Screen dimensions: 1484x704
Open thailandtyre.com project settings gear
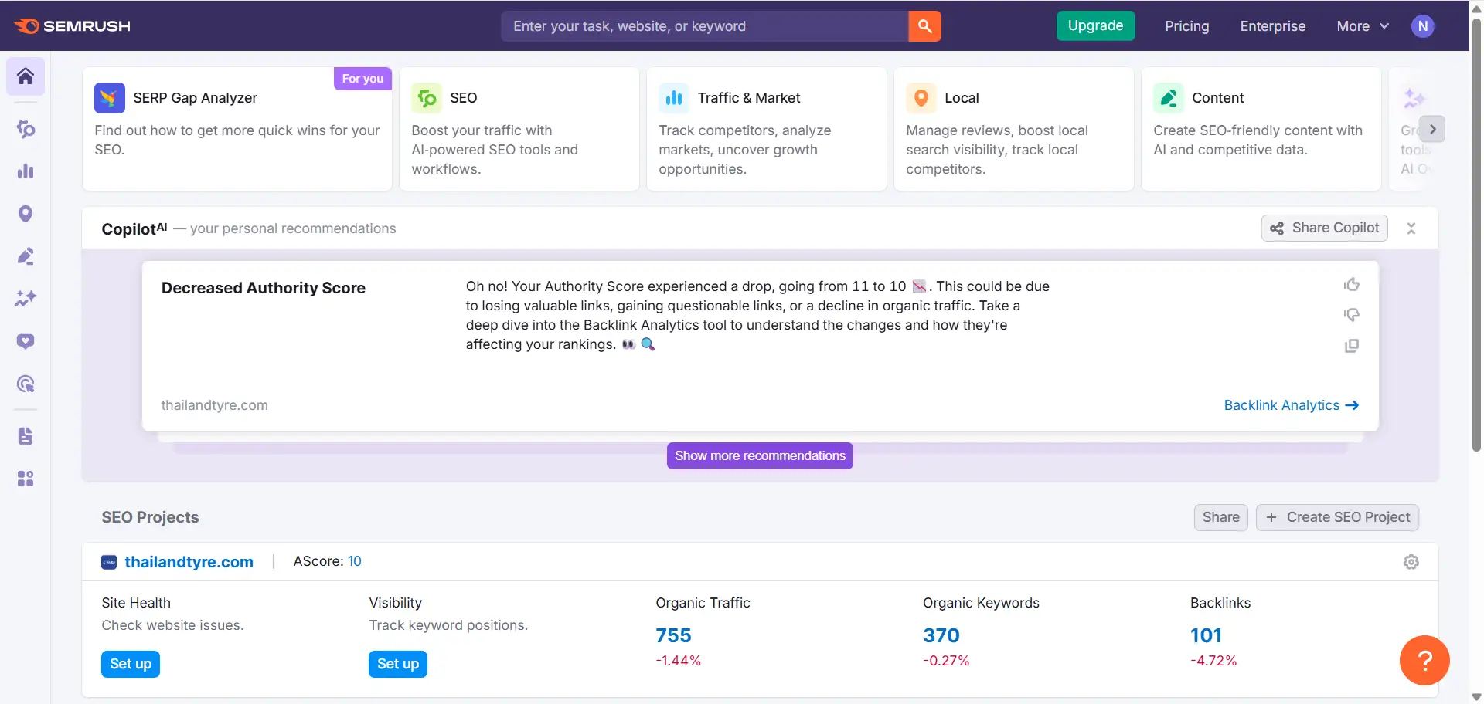1411,562
